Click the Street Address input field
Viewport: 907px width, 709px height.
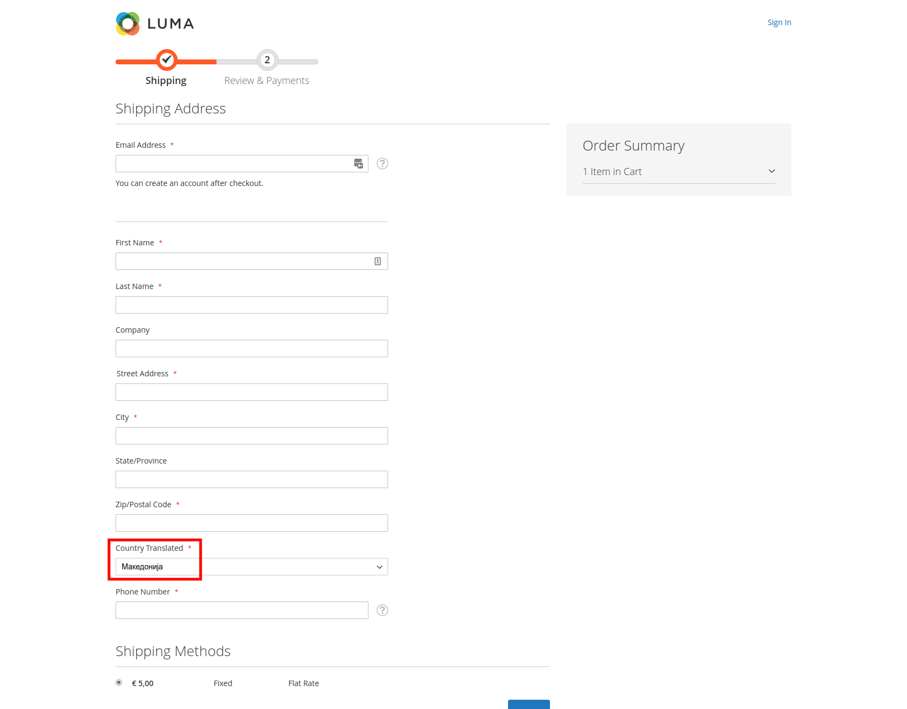(251, 392)
